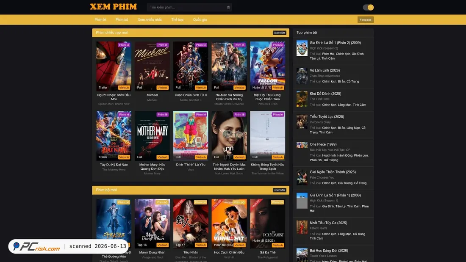The image size is (466, 262).
Task: Click Hoạt Hình genre under One Piece
Action: coord(329,155)
